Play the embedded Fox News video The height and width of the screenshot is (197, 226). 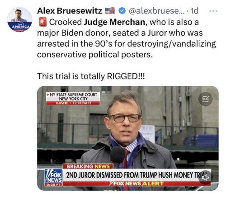pyautogui.click(x=128, y=138)
